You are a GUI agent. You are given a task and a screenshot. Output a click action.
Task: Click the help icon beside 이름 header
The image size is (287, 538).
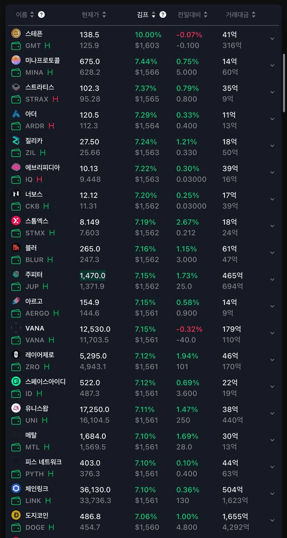pyautogui.click(x=41, y=15)
